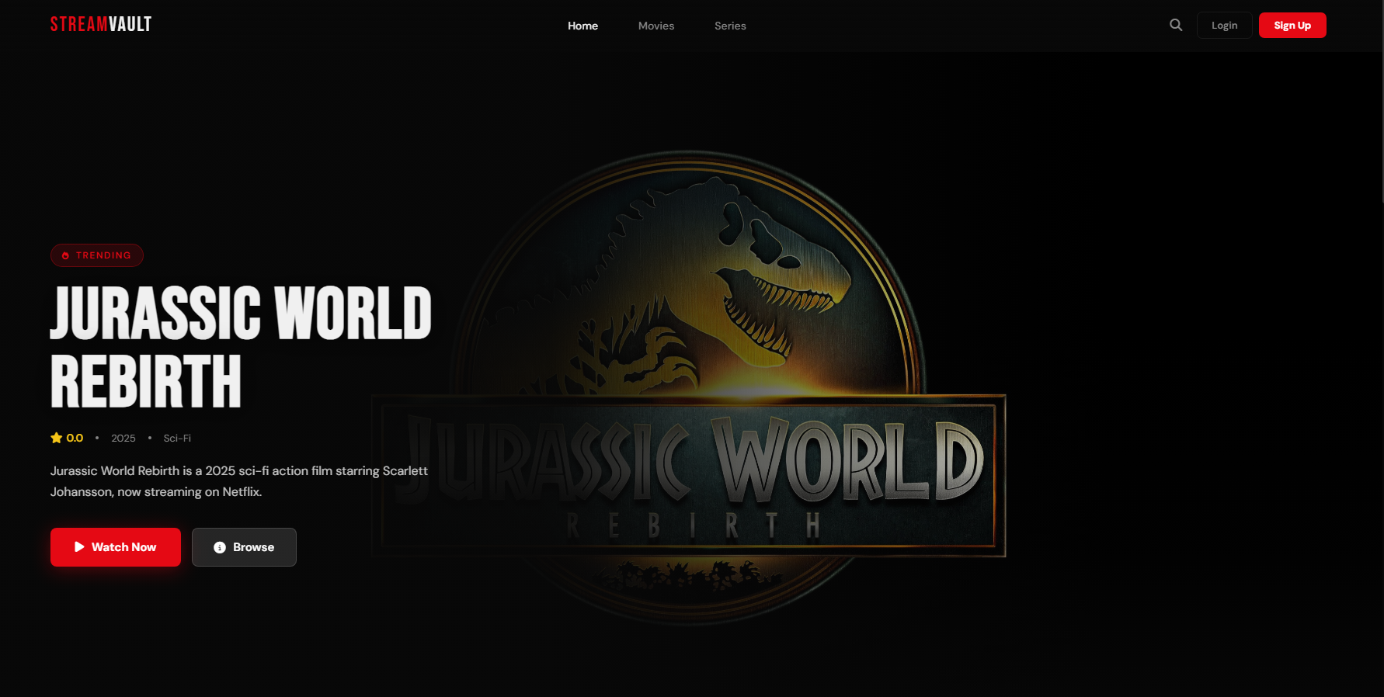
Task: Click the StreamVault logo
Action: 101,25
